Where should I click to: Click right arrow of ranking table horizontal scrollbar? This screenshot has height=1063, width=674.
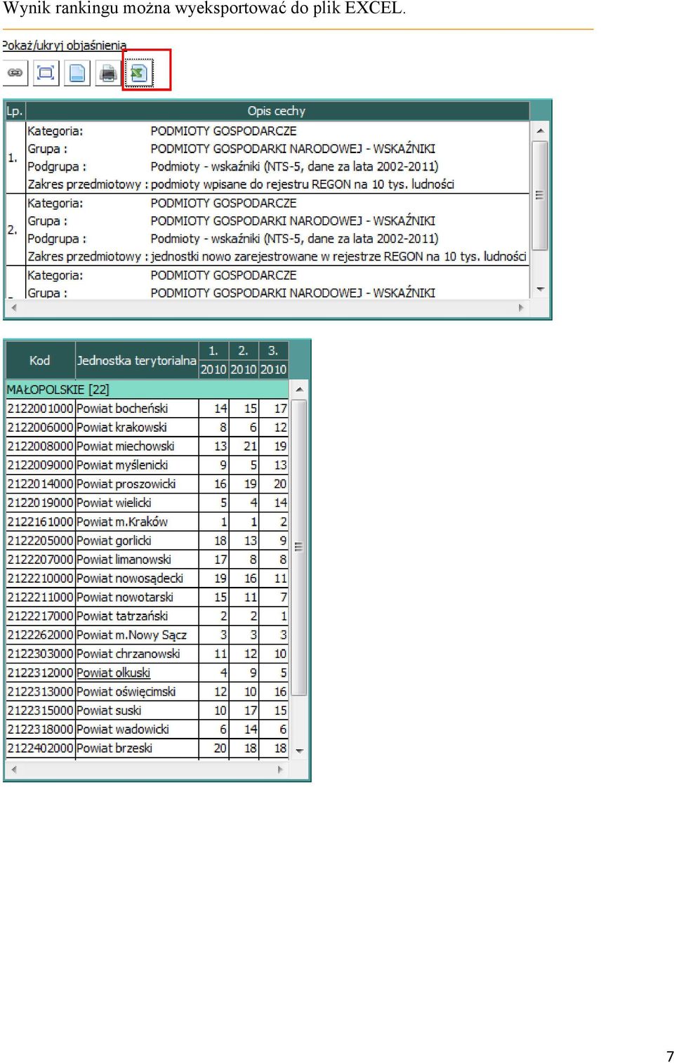[280, 770]
